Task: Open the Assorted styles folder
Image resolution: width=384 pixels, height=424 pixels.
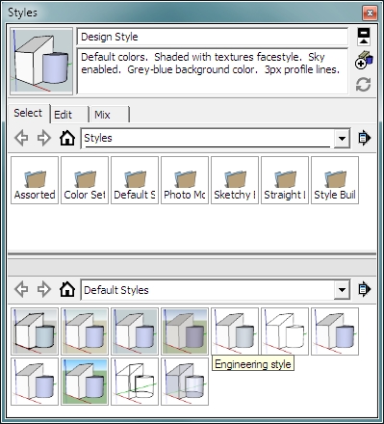Action: click(35, 180)
